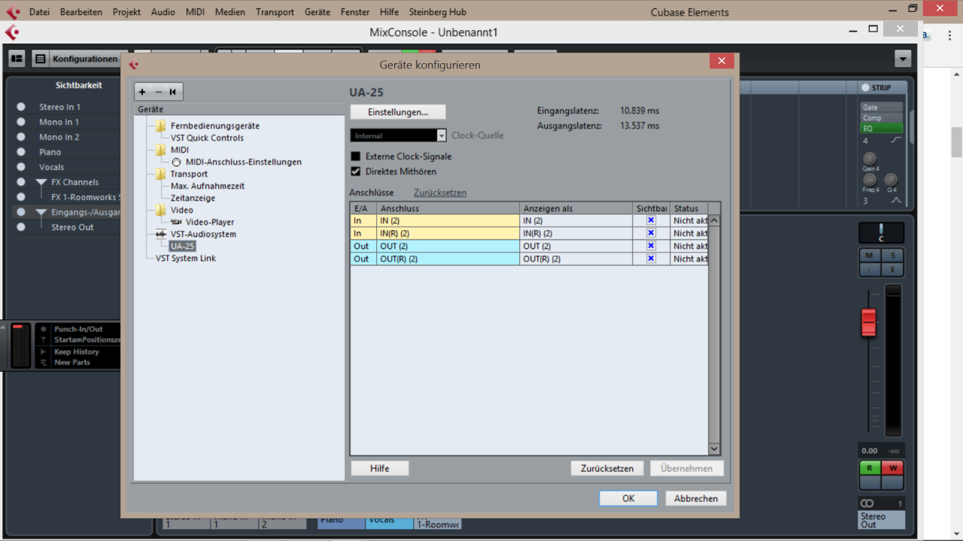Click the Read automation R button
Screen dimensions: 963x541
pos(870,468)
